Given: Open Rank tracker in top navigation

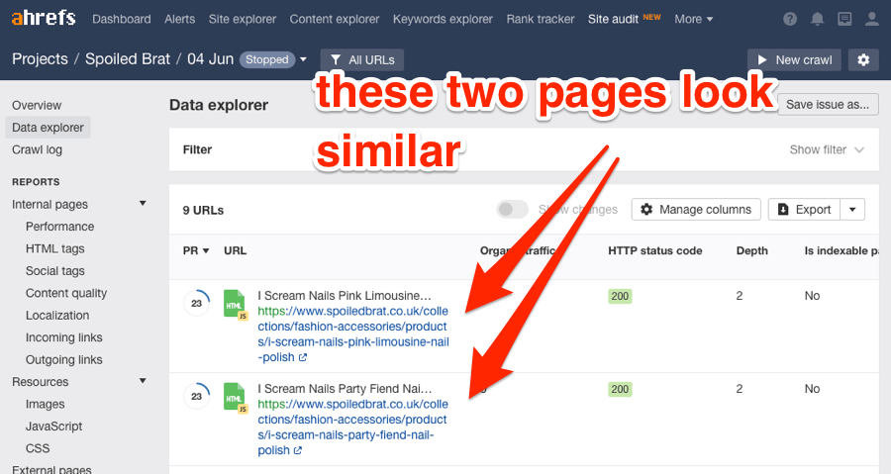Looking at the screenshot, I should pyautogui.click(x=541, y=20).
